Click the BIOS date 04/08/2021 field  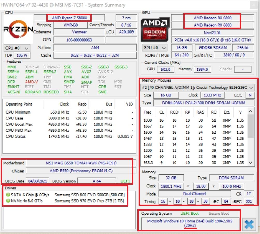point(38,181)
